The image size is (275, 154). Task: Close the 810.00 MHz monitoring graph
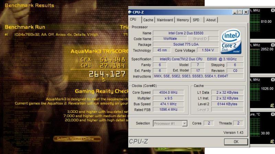pyautogui.click(x=273, y=10)
